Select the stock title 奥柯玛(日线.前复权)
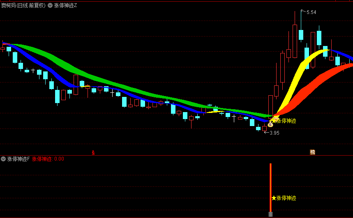 click(x=23, y=5)
